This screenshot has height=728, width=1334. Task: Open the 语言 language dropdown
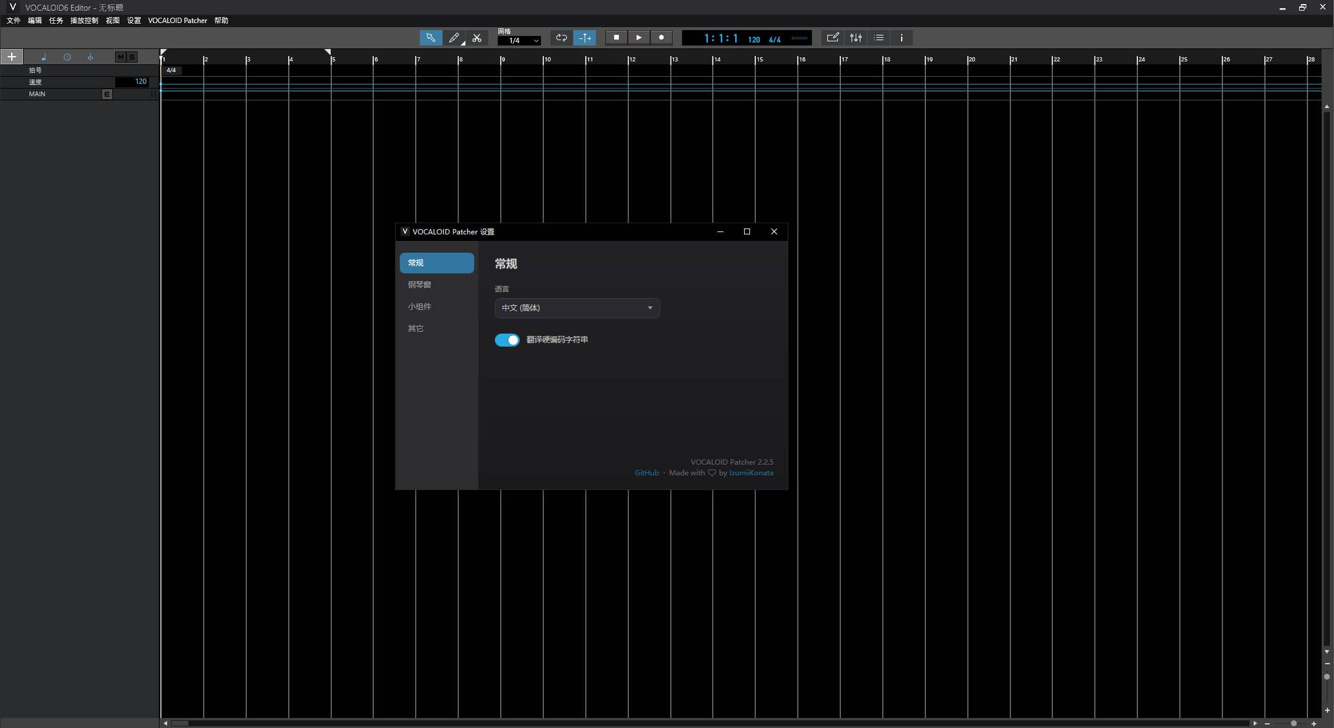click(578, 308)
